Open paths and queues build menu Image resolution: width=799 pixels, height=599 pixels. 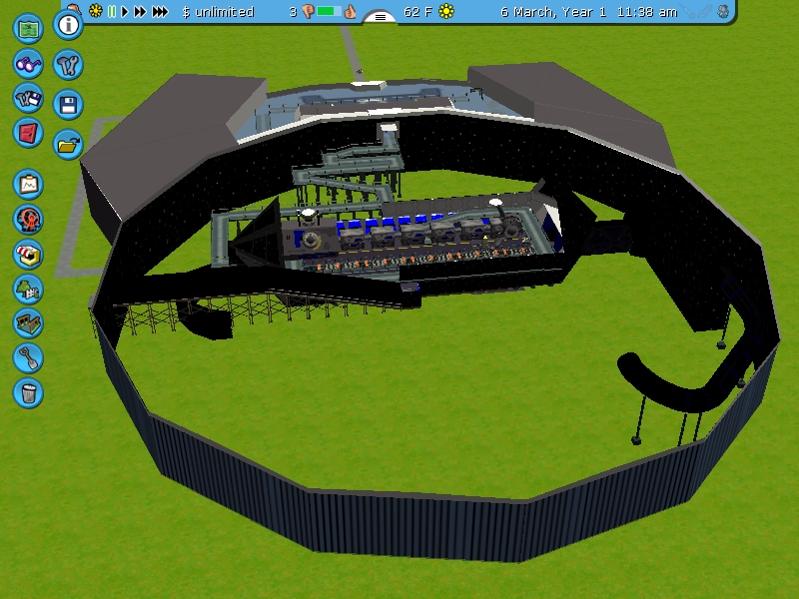28,323
